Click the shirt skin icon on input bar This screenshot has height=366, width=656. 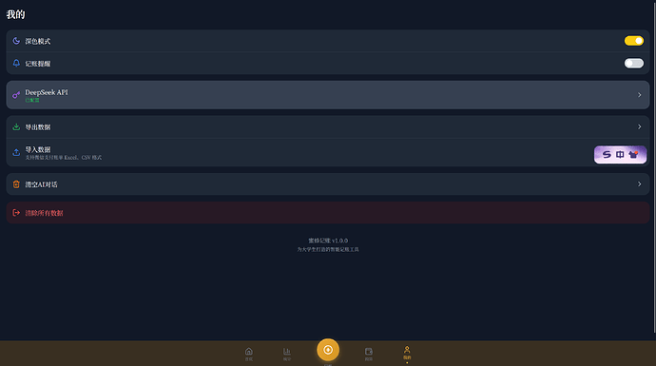coord(633,155)
